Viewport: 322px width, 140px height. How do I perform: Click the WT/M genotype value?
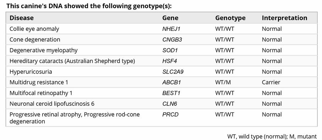click(x=223, y=82)
